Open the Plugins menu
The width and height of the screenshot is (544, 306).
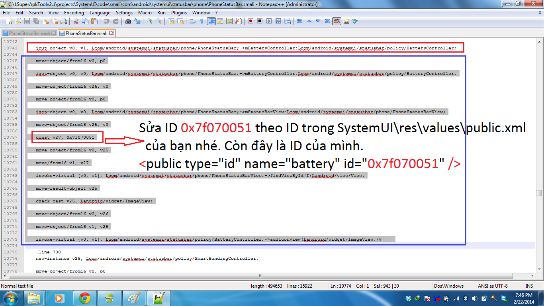[179, 13]
